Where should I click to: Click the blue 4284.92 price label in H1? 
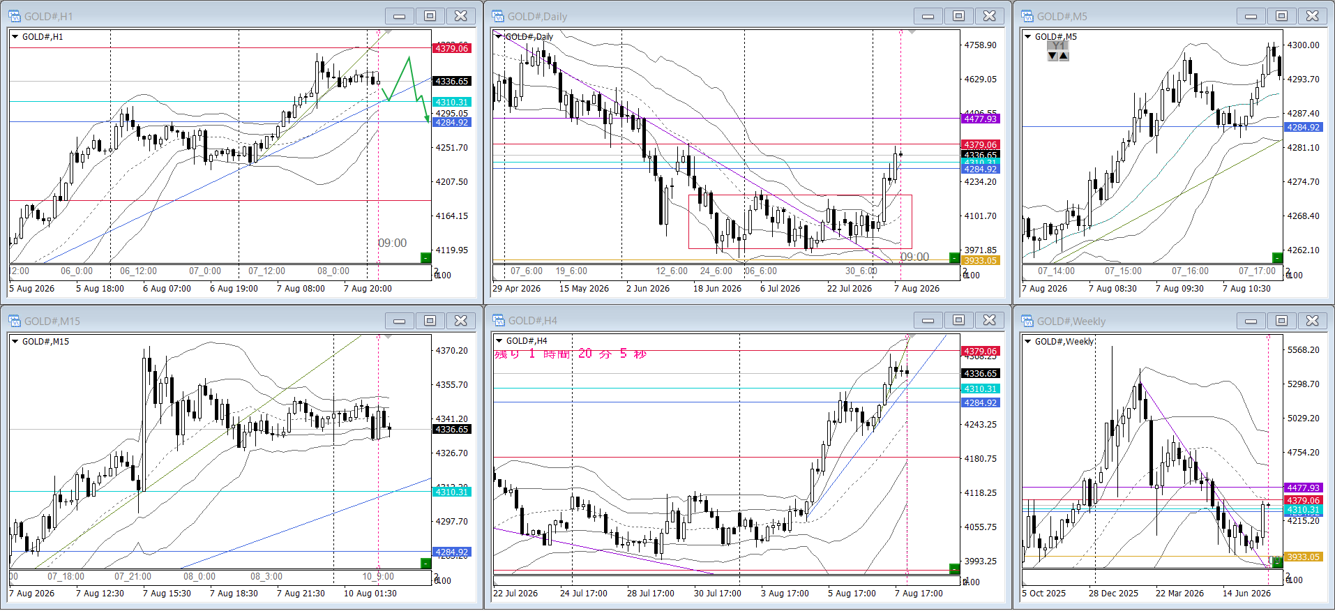click(x=452, y=122)
